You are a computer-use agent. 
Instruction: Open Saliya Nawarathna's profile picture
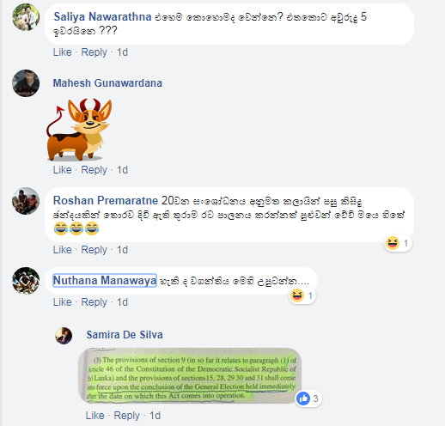click(26, 17)
